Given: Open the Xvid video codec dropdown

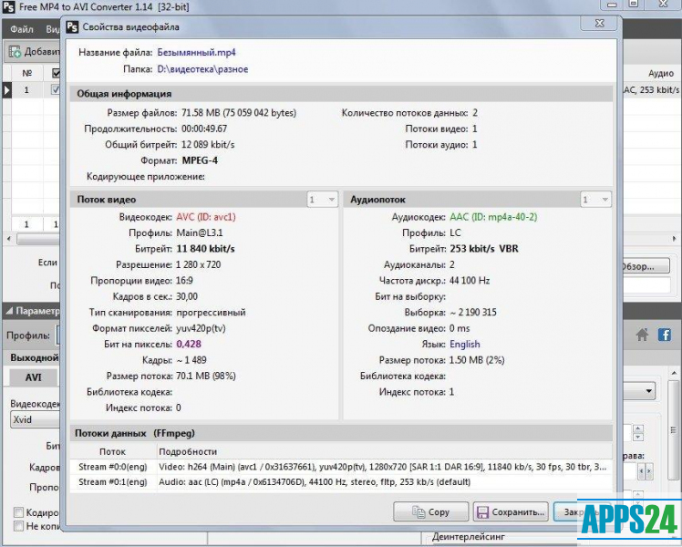Looking at the screenshot, I should pyautogui.click(x=36, y=420).
